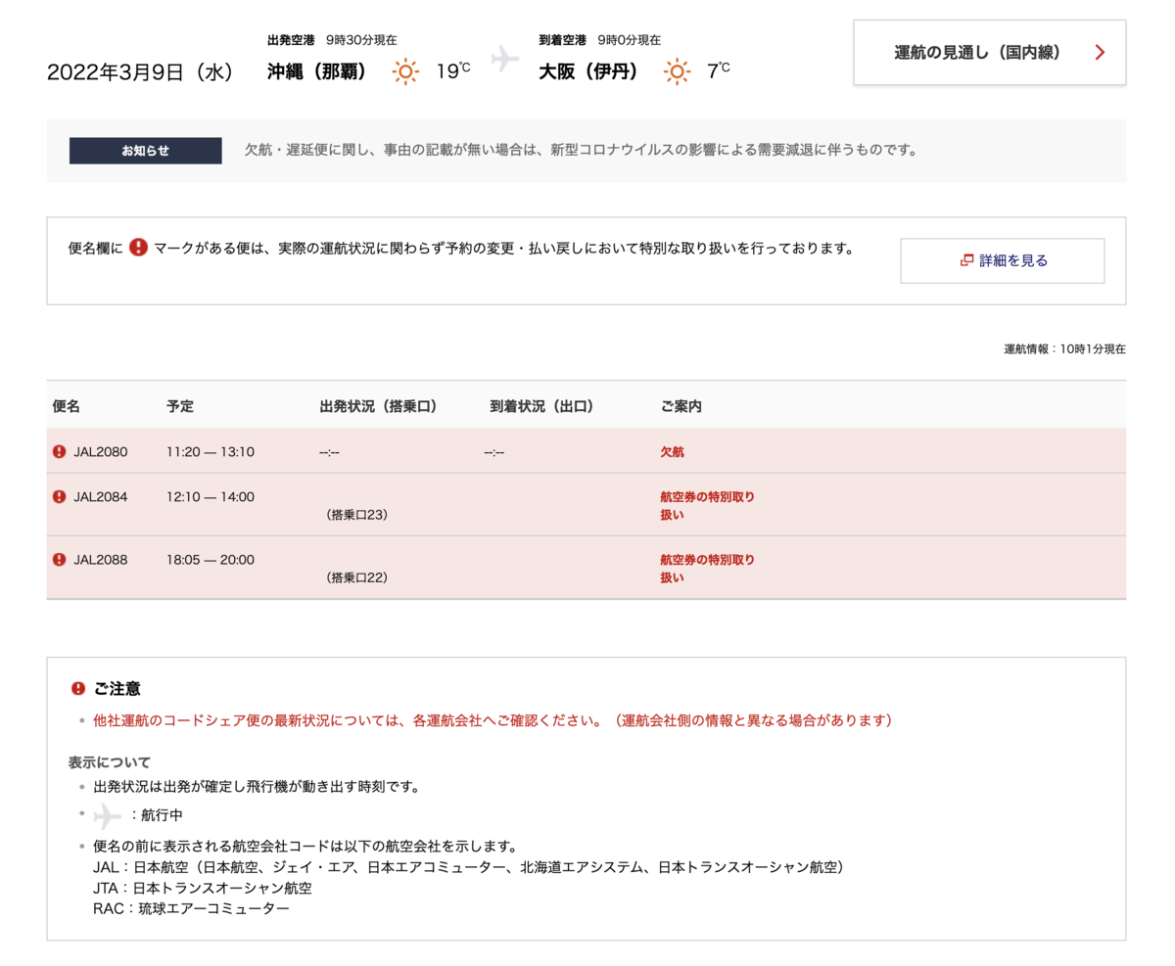Click alert icon next to JAL2088
The height and width of the screenshot is (966, 1175).
tap(60, 561)
